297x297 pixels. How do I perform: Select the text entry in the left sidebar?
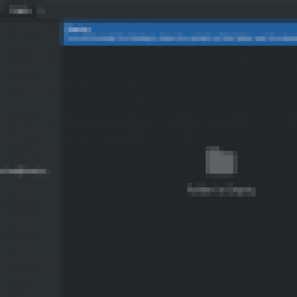click(23, 172)
